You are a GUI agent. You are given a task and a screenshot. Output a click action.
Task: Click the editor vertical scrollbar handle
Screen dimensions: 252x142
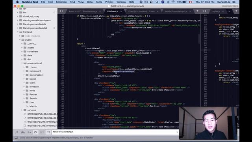(199, 39)
